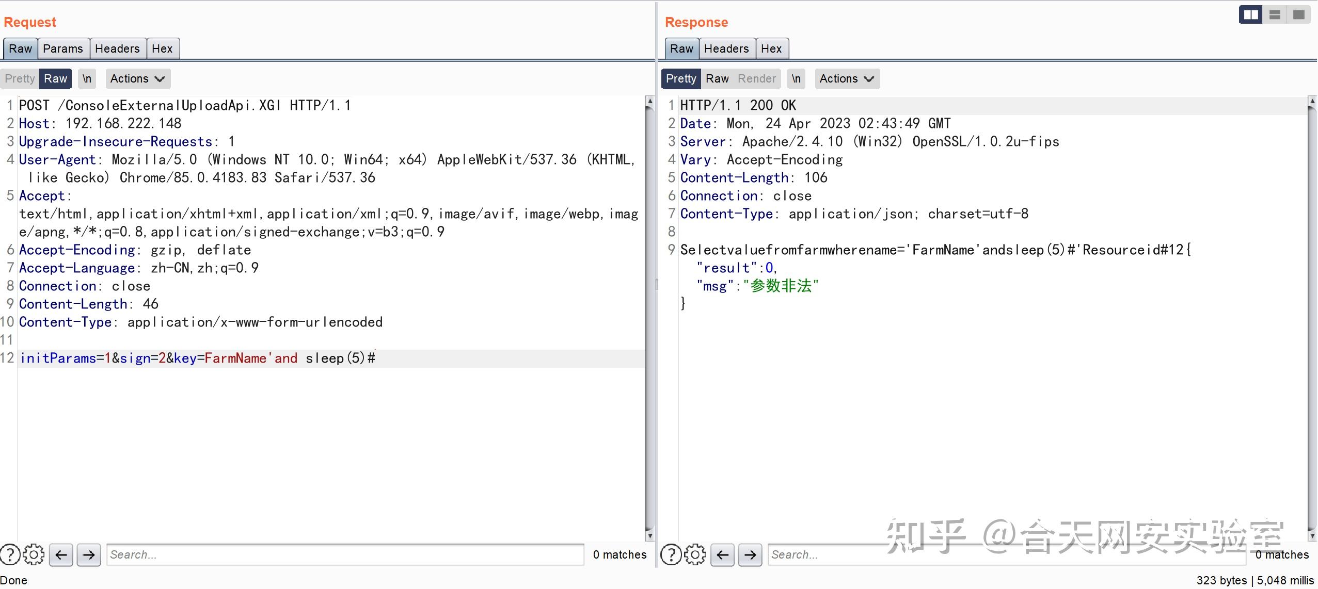
Task: Open the request panel help icon
Action: [10, 555]
